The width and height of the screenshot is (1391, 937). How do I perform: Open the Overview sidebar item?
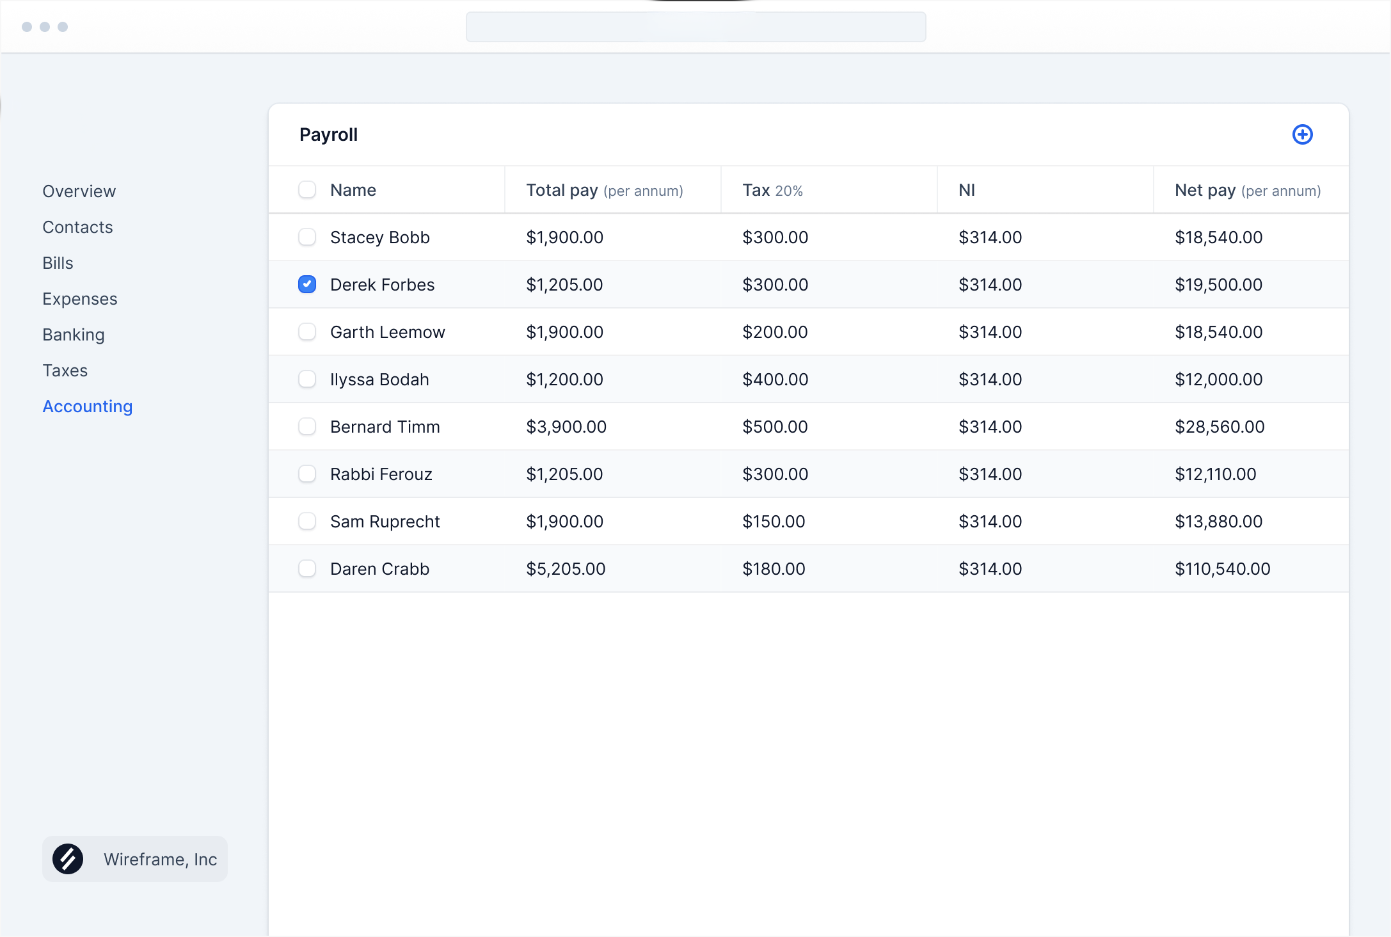click(x=79, y=191)
